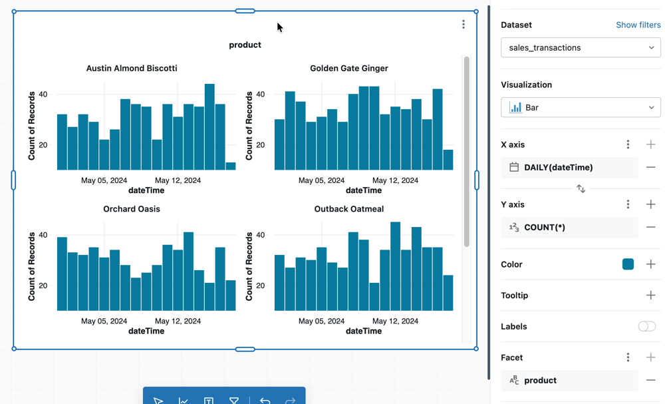Swap the X and Y axes
The width and height of the screenshot is (665, 404).
pyautogui.click(x=581, y=189)
